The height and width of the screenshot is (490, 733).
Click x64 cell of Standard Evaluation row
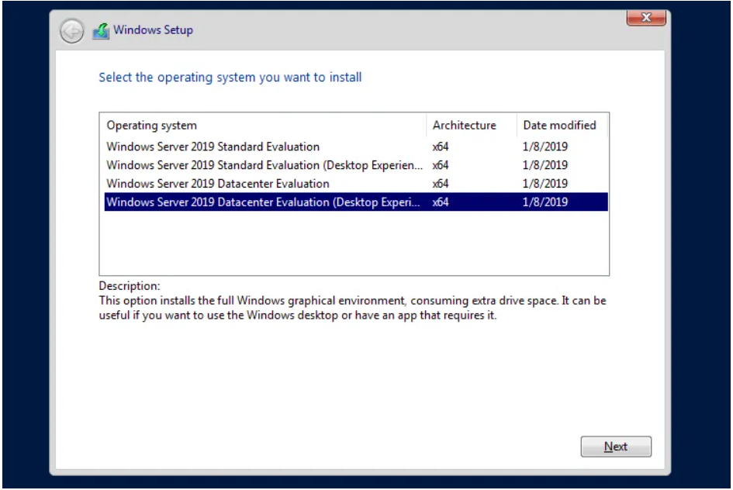pyautogui.click(x=441, y=147)
